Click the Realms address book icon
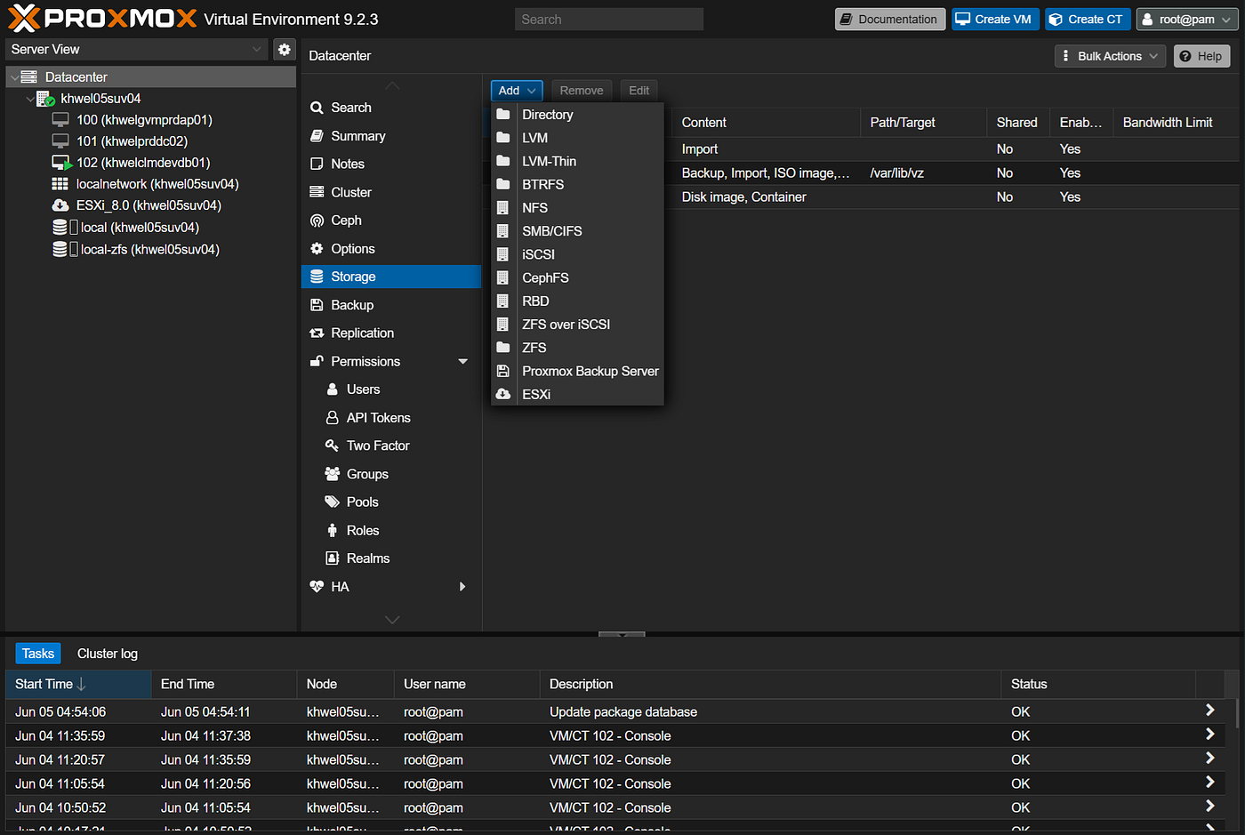Image resolution: width=1245 pixels, height=835 pixels. pyautogui.click(x=333, y=558)
